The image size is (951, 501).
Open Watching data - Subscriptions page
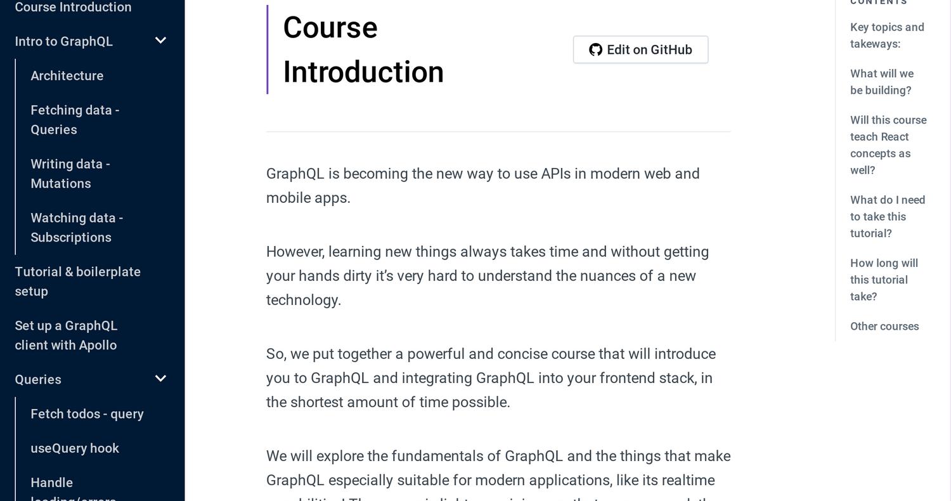tap(76, 227)
